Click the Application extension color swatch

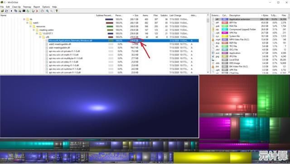[225, 19]
